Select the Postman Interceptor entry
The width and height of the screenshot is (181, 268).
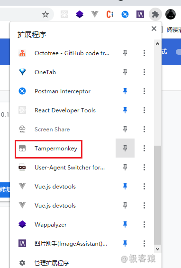(63, 91)
